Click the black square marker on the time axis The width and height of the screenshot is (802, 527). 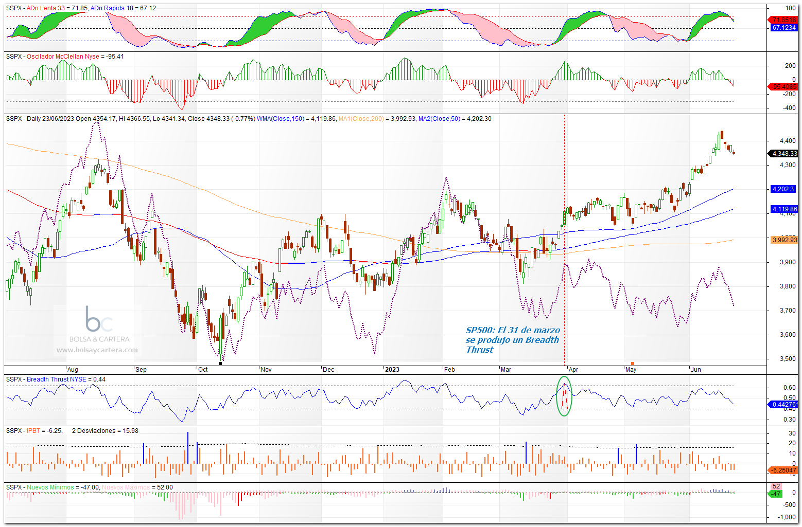point(220,364)
